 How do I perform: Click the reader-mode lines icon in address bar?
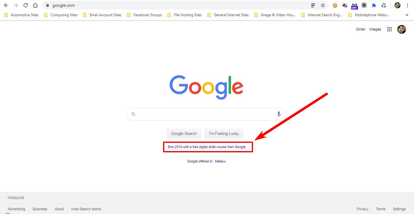pos(313,5)
